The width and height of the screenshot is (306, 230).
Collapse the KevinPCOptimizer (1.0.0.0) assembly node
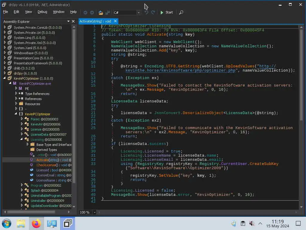coord(4,78)
